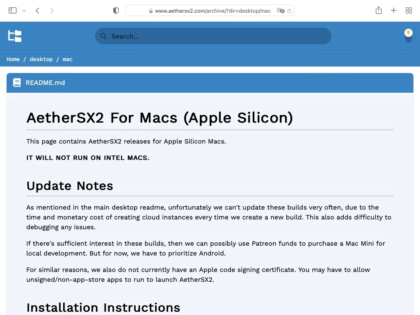This screenshot has width=420, height=315.
Task: Go back using the back arrow
Action: pyautogui.click(x=37, y=10)
